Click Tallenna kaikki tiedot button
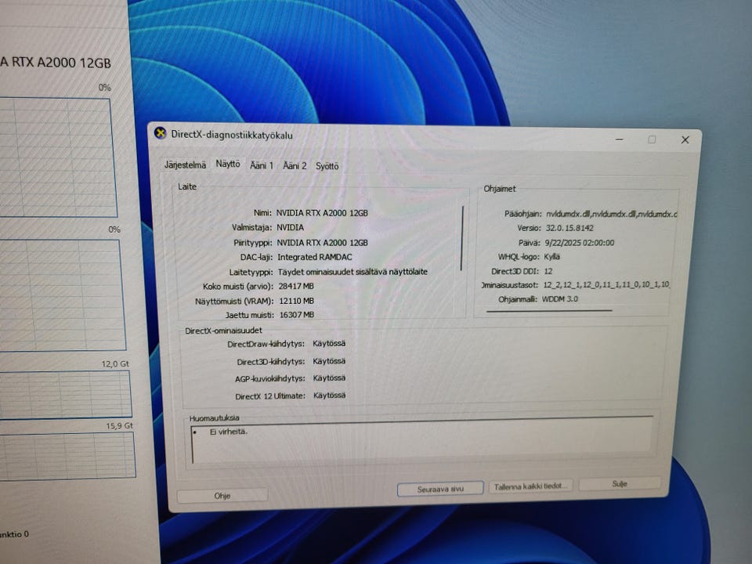 530,486
